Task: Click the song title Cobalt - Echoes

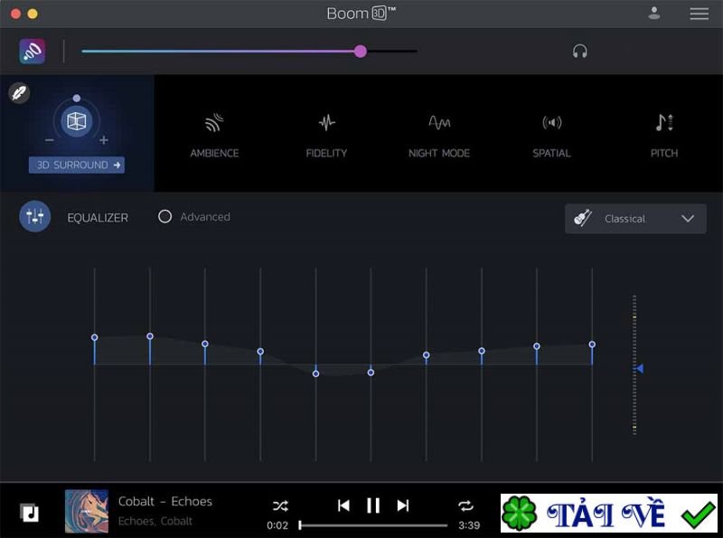Action: tap(165, 501)
